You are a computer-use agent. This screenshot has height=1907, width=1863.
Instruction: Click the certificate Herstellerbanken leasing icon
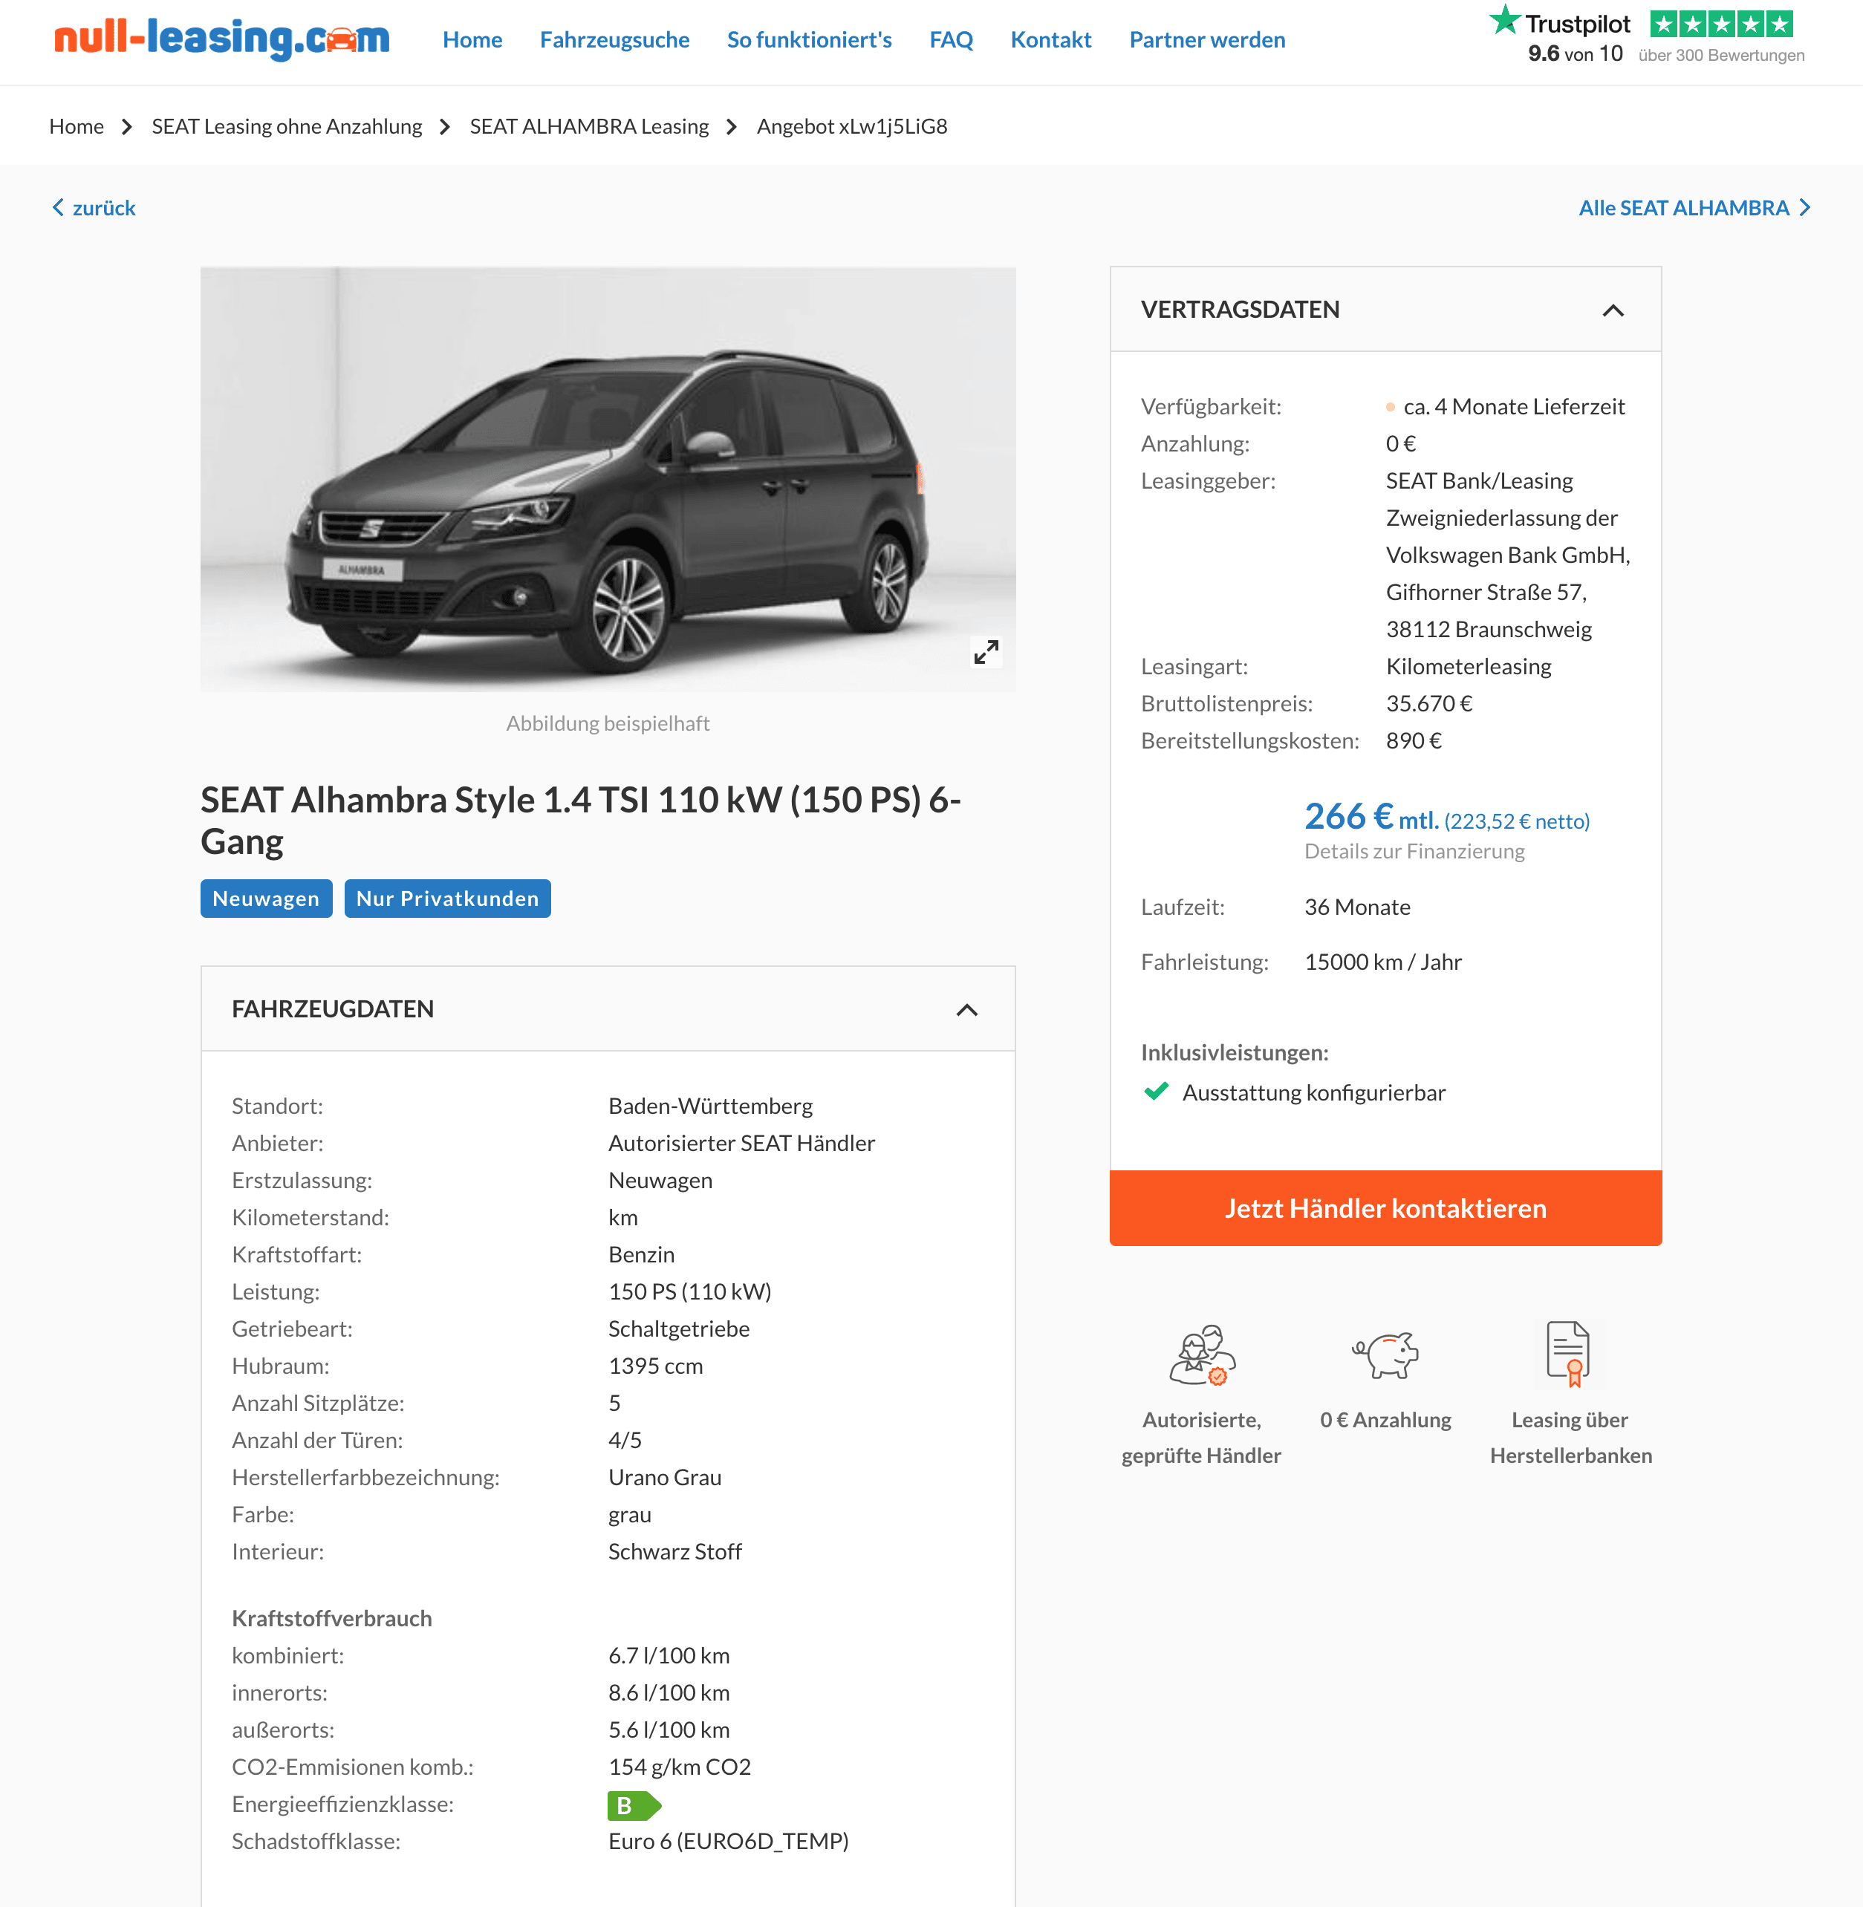1569,1354
